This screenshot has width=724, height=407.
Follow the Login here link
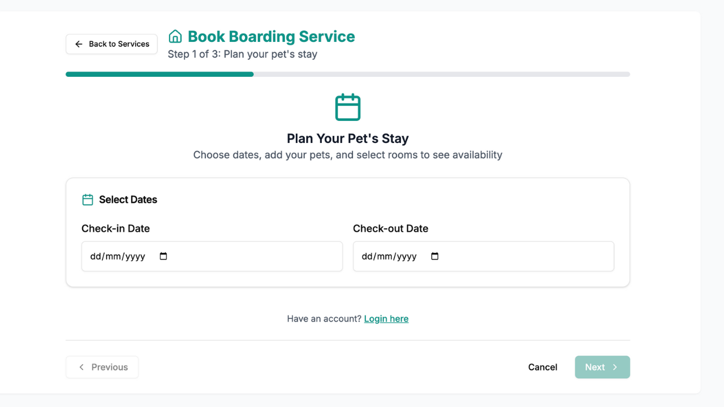coord(386,318)
